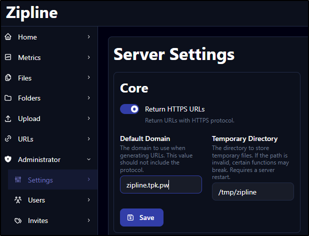Click the chevron next to Users
The image size is (309, 236).
pos(89,200)
